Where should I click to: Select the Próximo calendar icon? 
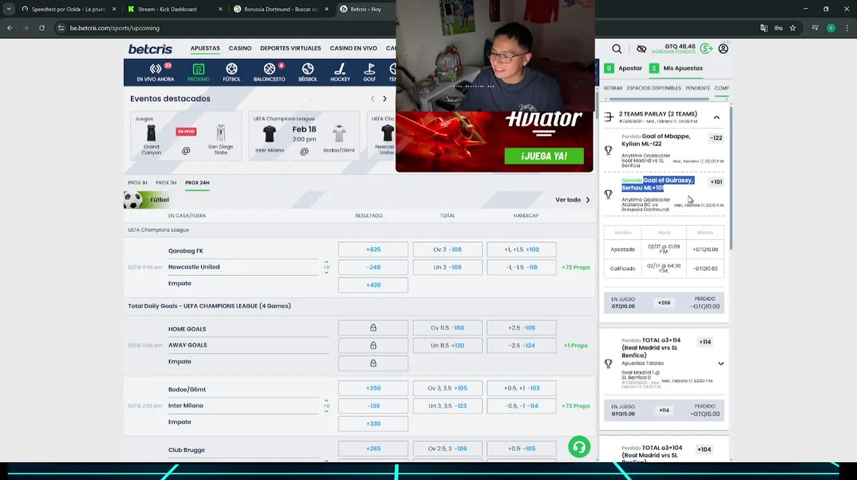(198, 73)
